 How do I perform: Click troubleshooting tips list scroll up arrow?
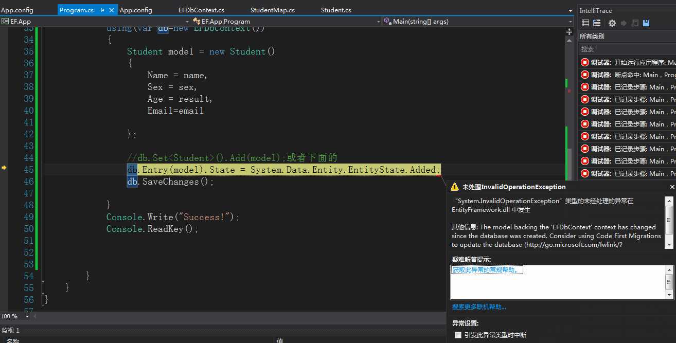tap(669, 269)
